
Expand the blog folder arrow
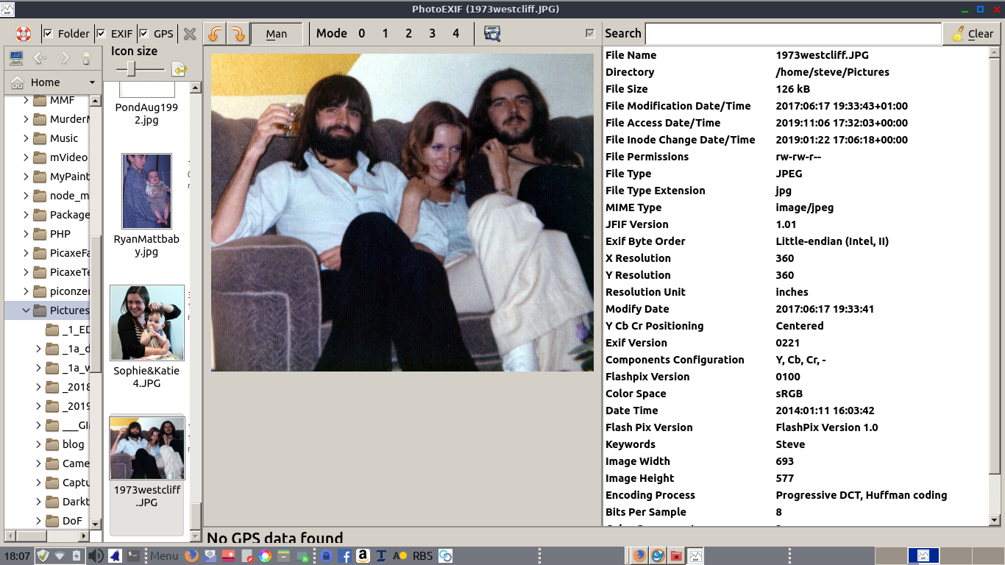pos(38,444)
